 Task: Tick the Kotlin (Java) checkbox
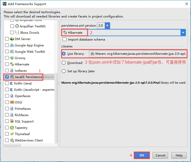[7, 83]
